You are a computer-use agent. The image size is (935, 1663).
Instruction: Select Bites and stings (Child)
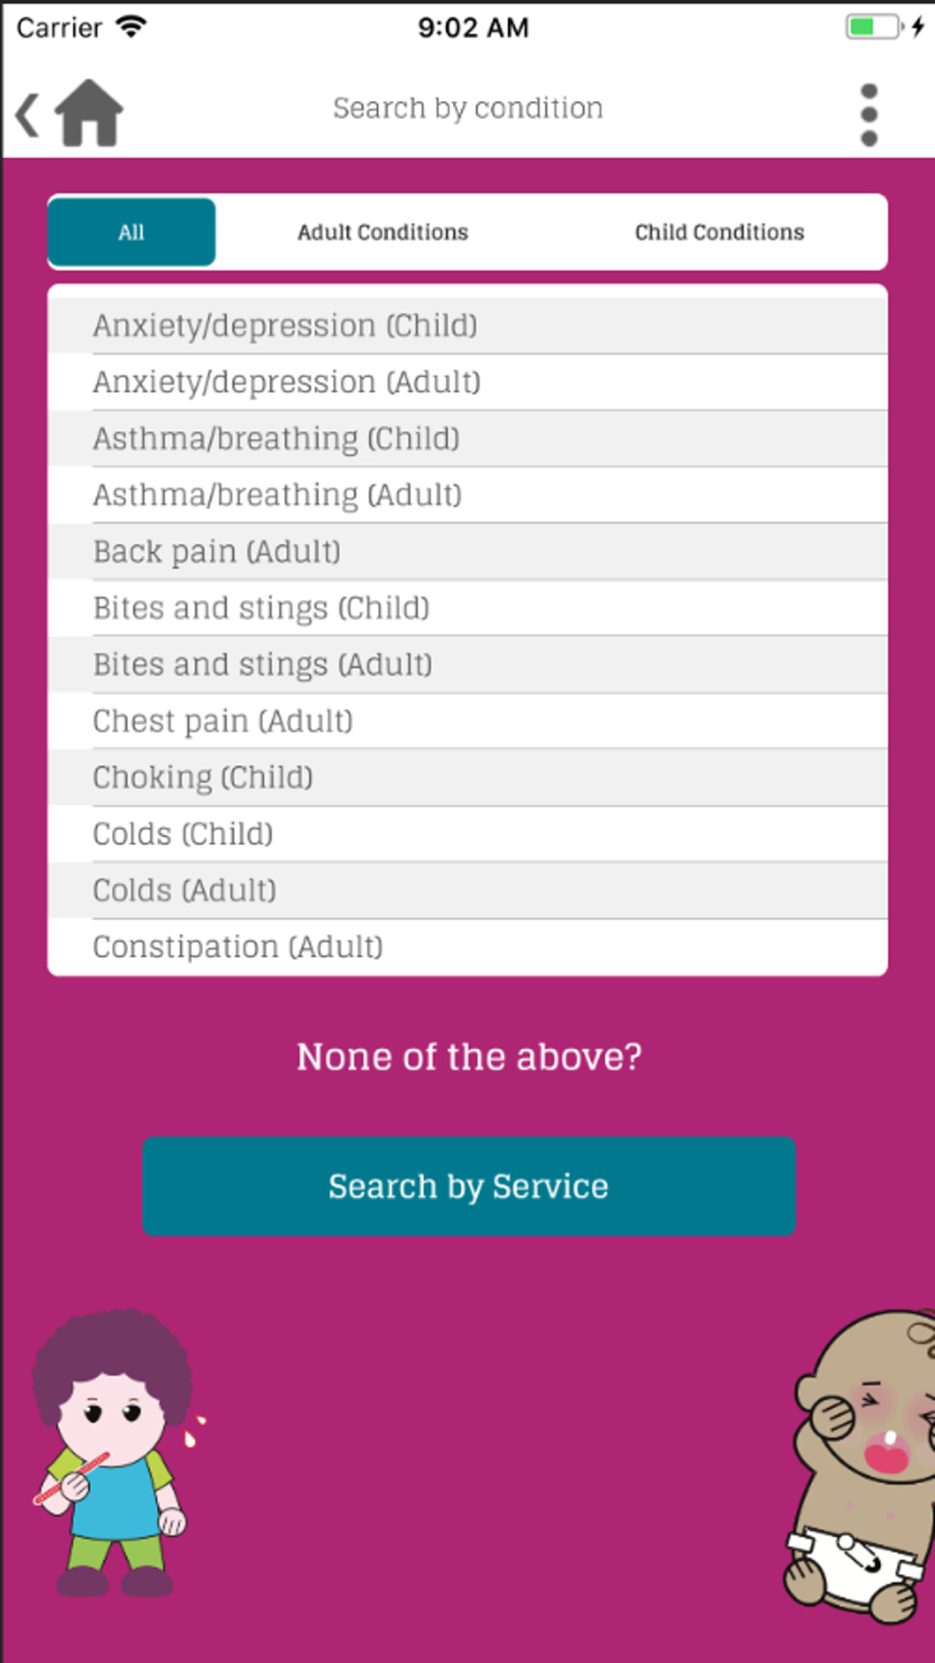[467, 608]
